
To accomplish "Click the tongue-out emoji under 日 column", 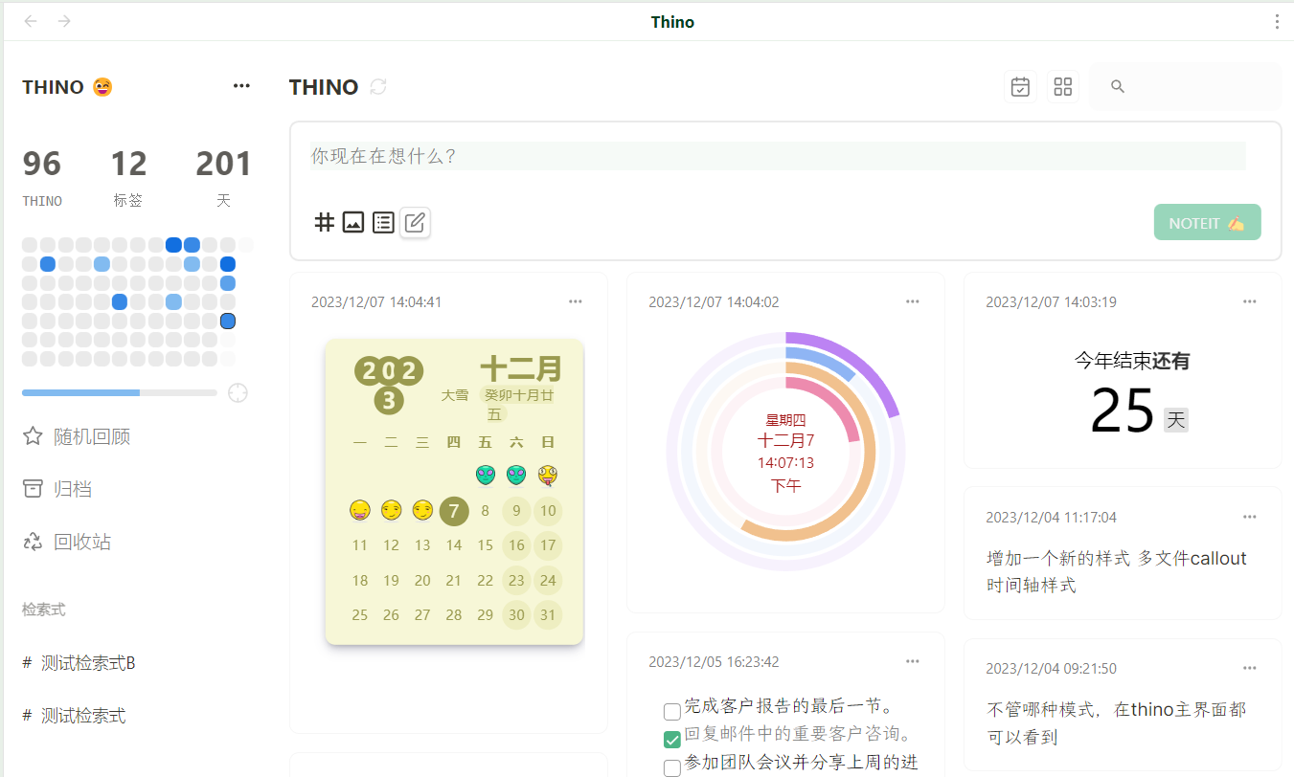I will [x=548, y=475].
